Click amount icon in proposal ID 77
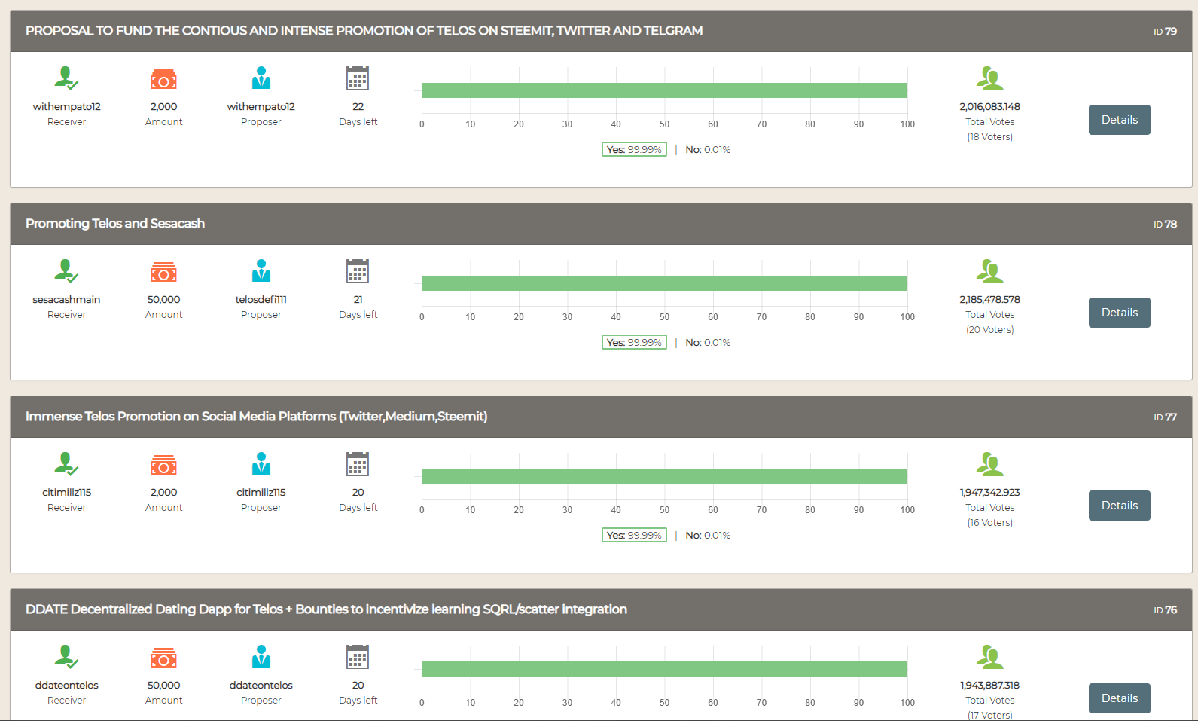 [163, 465]
